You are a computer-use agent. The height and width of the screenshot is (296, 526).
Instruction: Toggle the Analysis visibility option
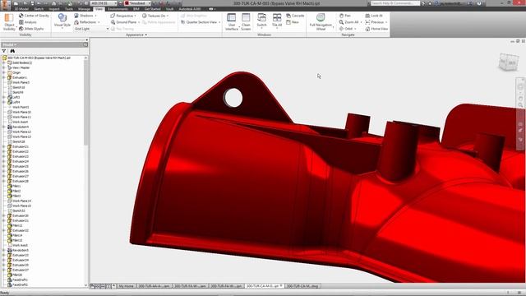pos(27,22)
